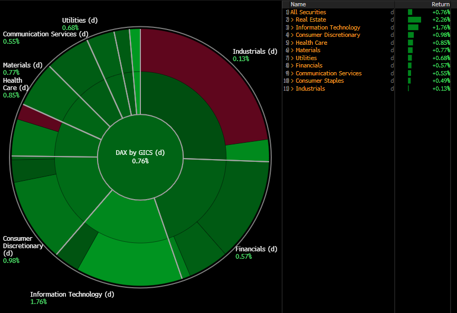
Task: Click the +1.76% return value in table
Action: click(441, 27)
